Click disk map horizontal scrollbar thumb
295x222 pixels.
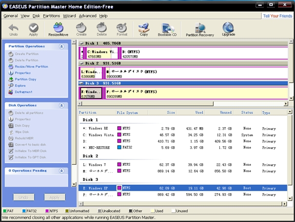(x=147, y=104)
